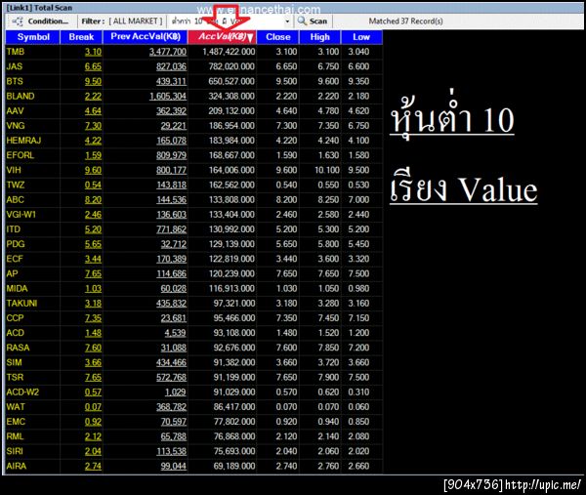Select the TMB symbol row
This screenshot has height=495, width=586.
(x=194, y=52)
